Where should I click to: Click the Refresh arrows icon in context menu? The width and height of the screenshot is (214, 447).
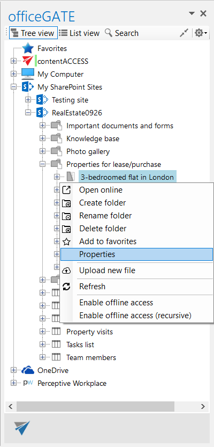[66, 286]
